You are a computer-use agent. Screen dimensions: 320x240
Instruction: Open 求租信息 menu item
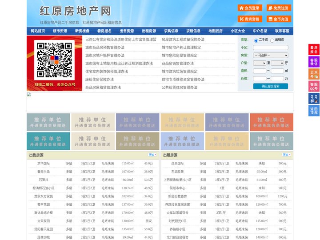click(193, 31)
